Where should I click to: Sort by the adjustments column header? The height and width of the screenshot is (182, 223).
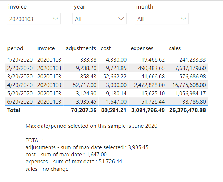coord(81,48)
